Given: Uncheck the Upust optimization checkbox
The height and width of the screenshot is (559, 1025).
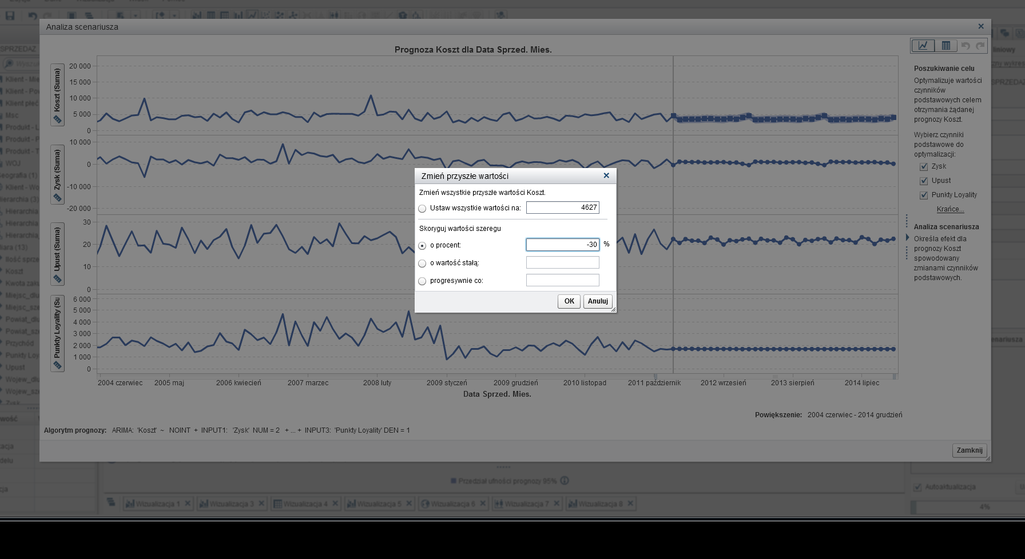Looking at the screenshot, I should click(924, 181).
